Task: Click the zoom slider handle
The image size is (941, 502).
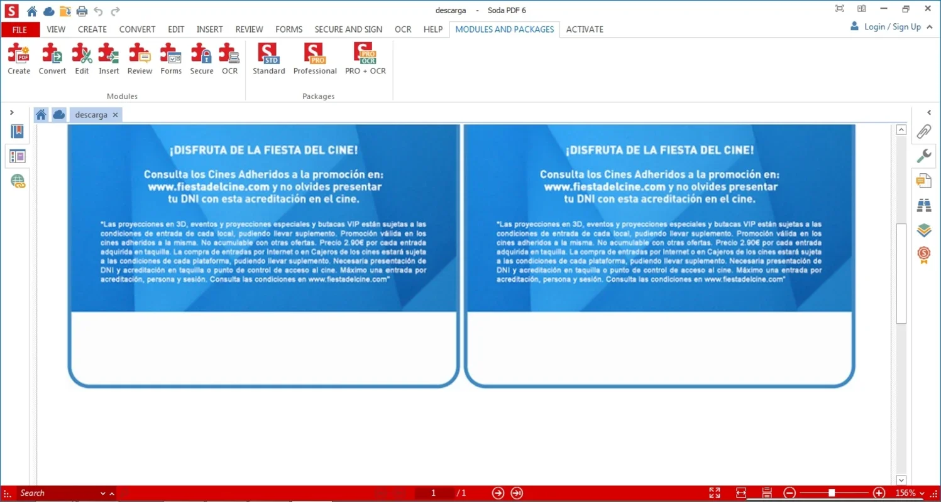Action: click(x=832, y=493)
